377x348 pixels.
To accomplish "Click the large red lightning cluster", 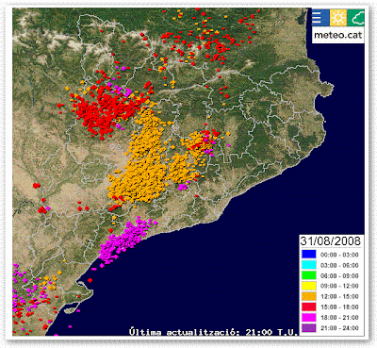I will [x=106, y=110].
